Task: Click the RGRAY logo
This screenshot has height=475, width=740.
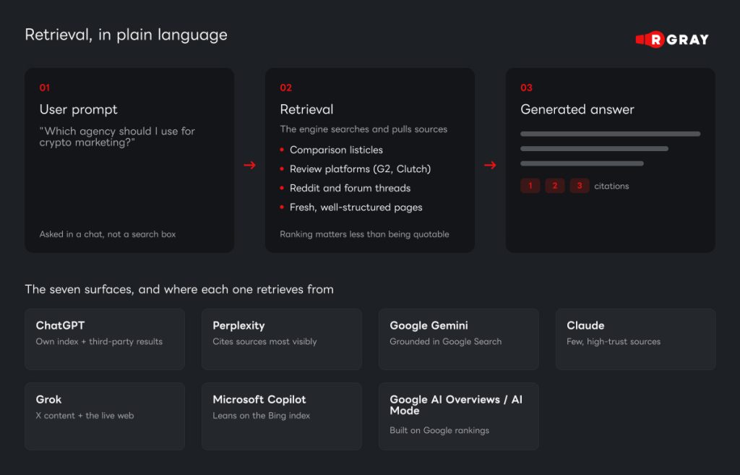Action: (672, 39)
